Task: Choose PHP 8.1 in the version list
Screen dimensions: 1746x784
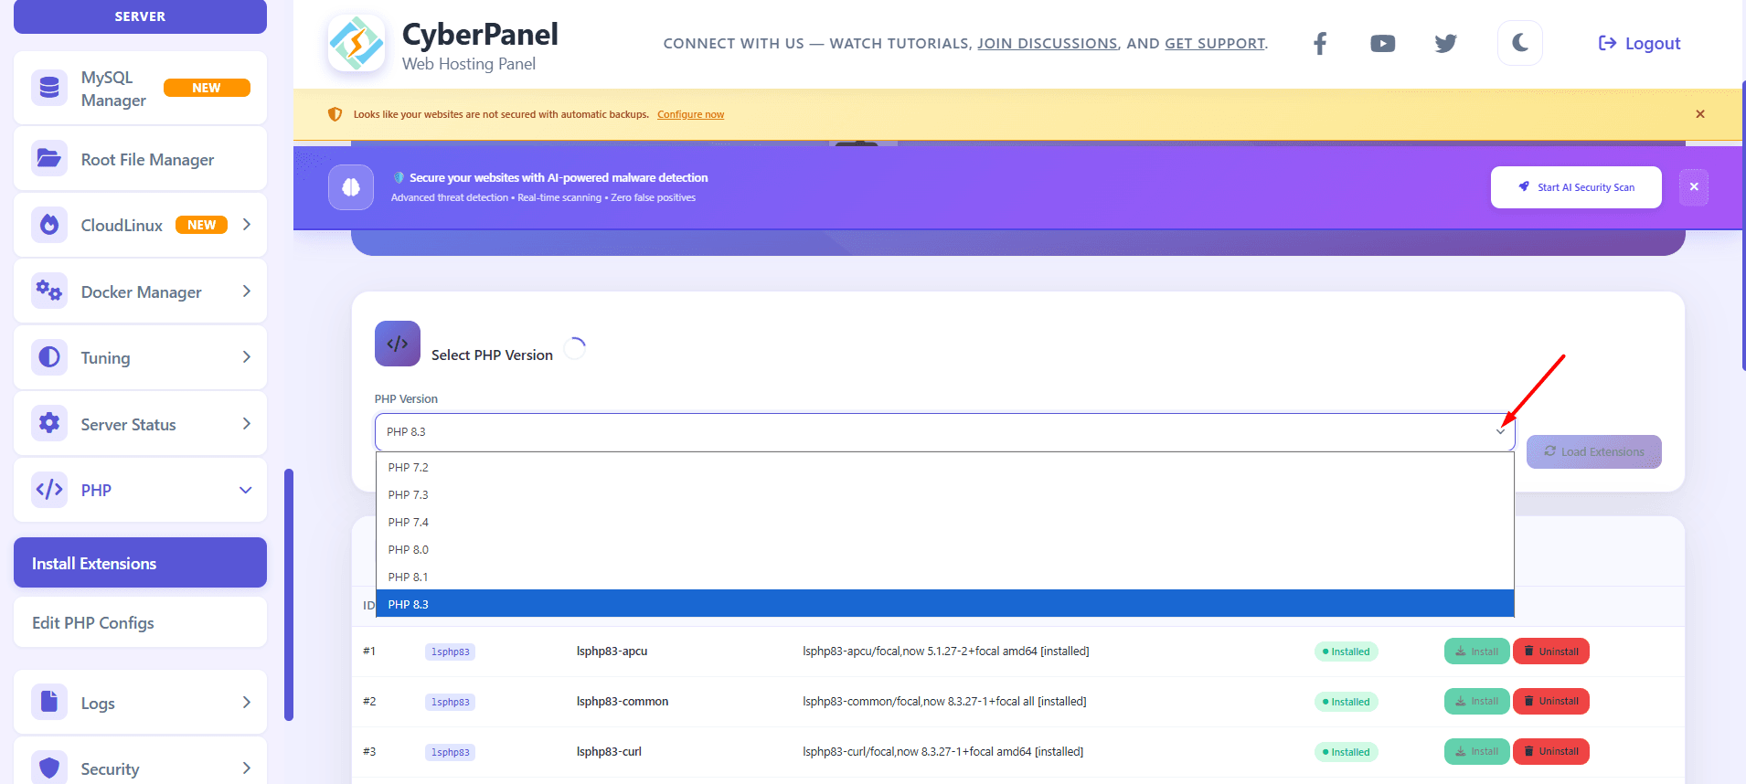Action: tap(409, 577)
